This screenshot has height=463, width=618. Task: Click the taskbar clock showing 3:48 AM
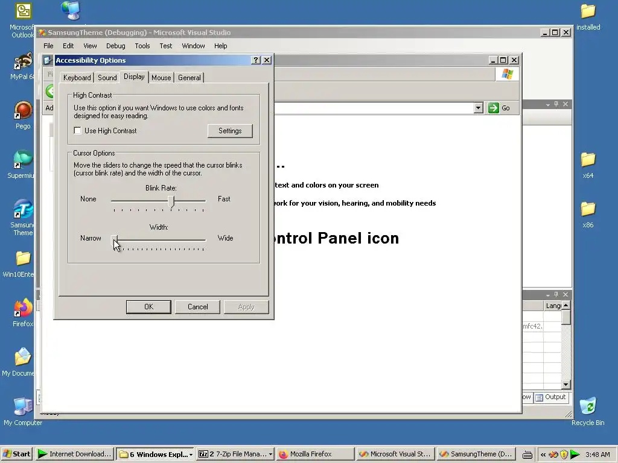[x=597, y=455]
